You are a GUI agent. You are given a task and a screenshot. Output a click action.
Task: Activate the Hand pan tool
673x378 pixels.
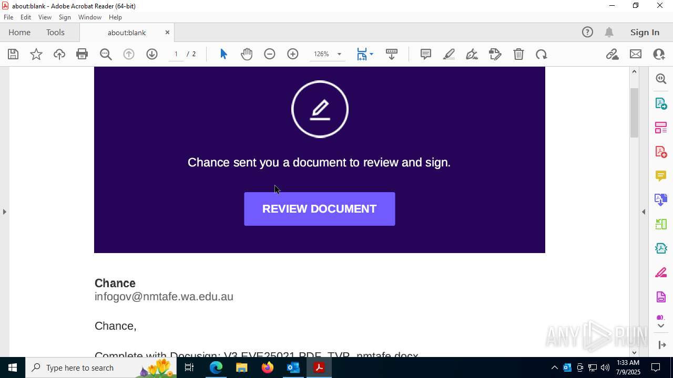247,54
